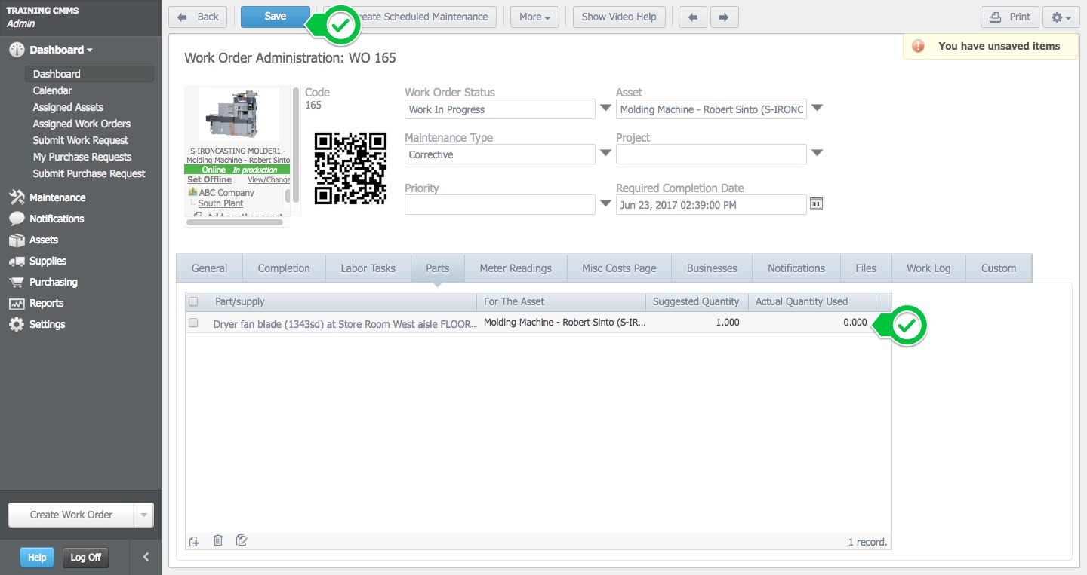Click the Set Offline link
Viewport: 1087px width, 575px height.
210,179
